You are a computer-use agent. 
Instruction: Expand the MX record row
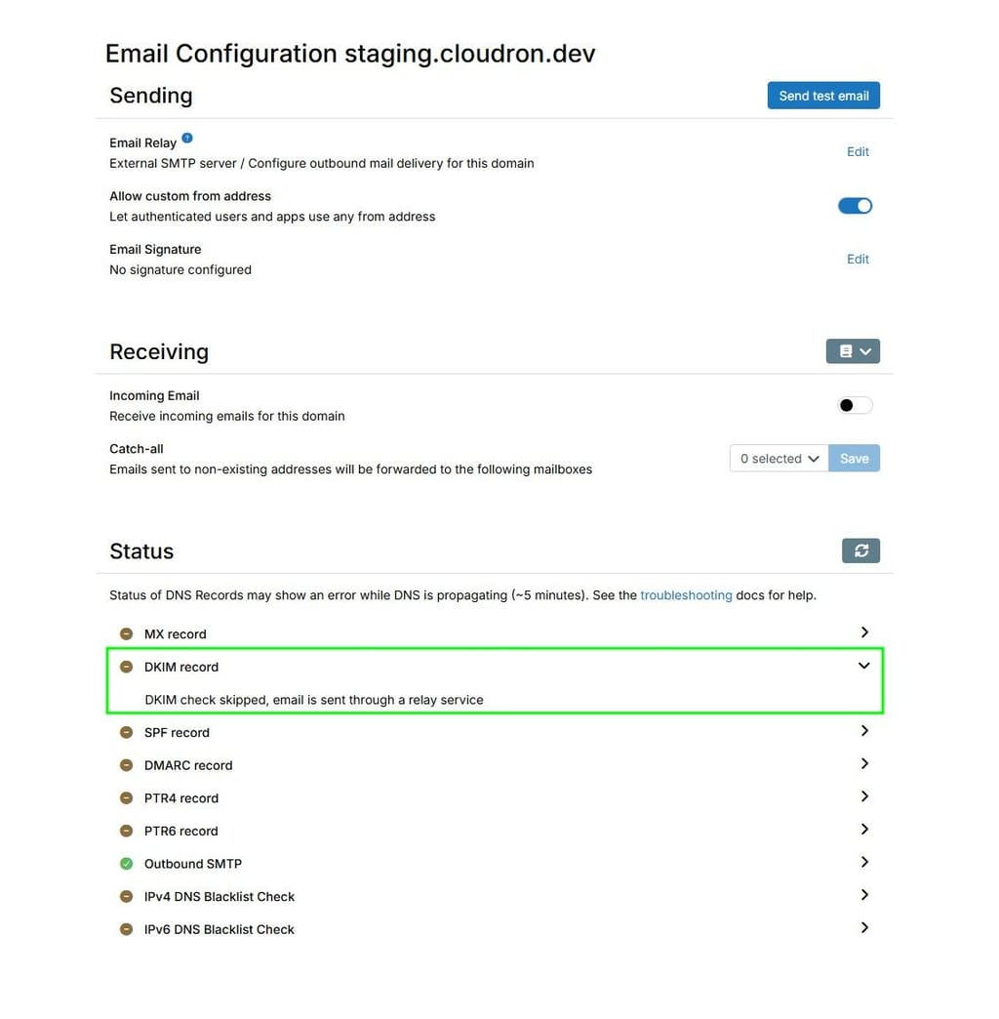tap(864, 632)
